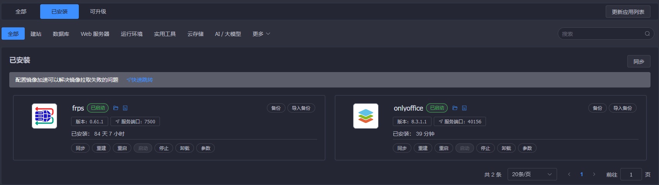Jump to frps service port 7500

pos(135,122)
